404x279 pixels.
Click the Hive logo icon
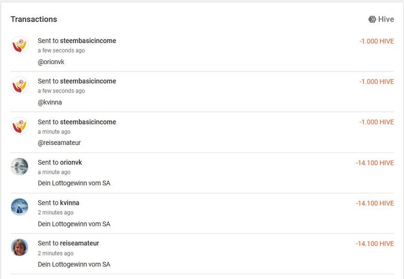pyautogui.click(x=372, y=19)
